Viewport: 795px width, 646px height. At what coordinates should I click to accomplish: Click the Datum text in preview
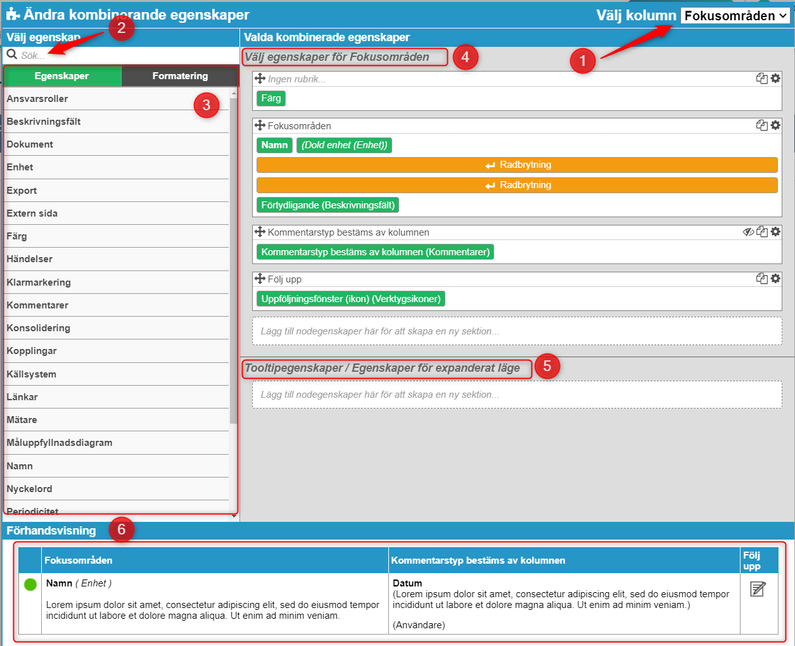pos(407,583)
